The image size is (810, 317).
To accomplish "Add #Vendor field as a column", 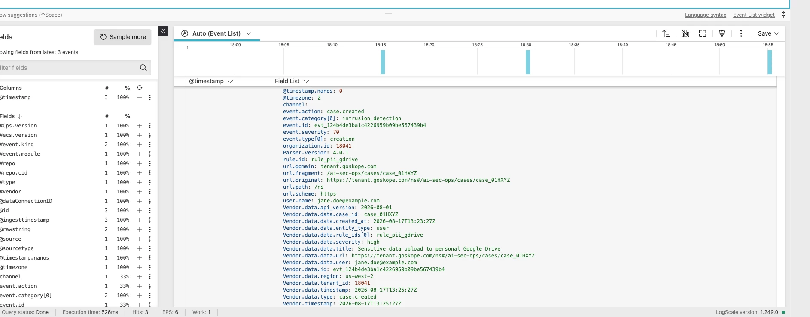I will [x=140, y=192].
